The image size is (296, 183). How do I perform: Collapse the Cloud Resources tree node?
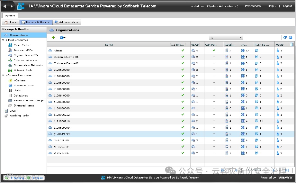[3, 40]
